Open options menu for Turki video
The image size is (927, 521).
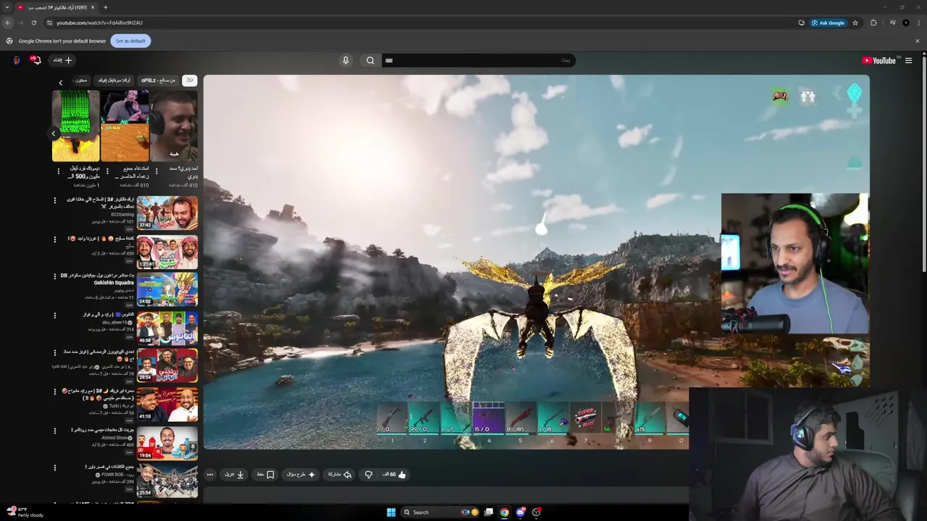pos(54,391)
